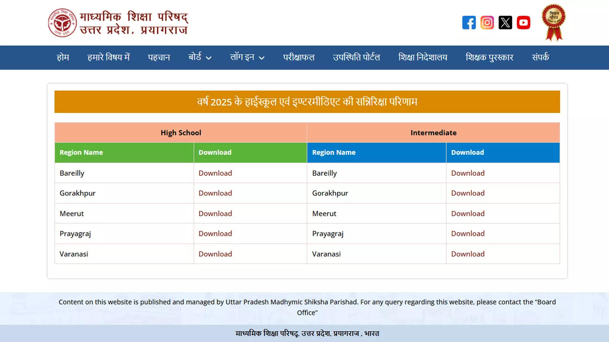The image size is (609, 342).
Task: Open संपर्क menu item
Action: tap(540, 57)
